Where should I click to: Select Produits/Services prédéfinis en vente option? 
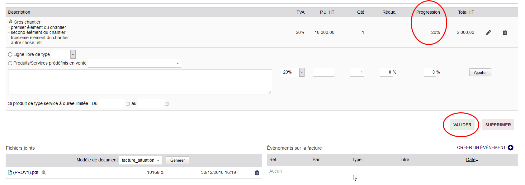10,63
